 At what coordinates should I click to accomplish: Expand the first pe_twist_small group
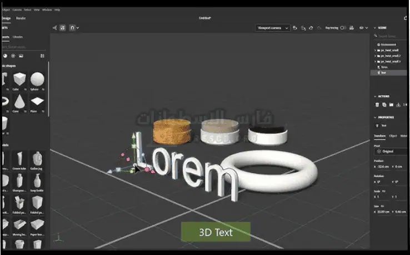click(x=376, y=50)
